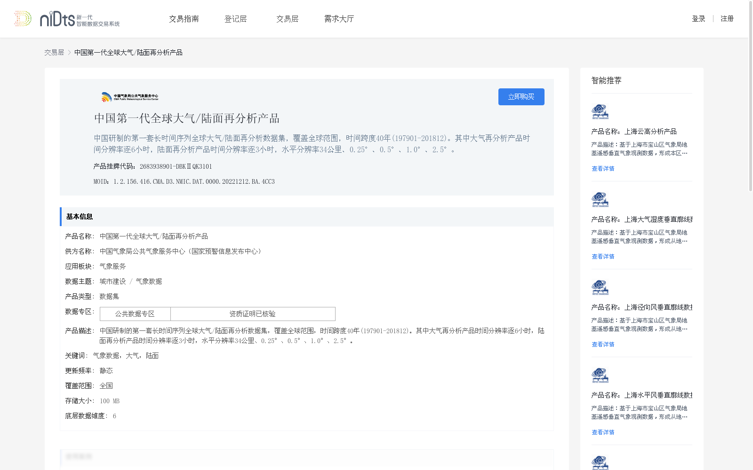The height and width of the screenshot is (470, 753).
Task: Open 查看详情 for 上海大气湿度垂直廓线
Action: pyautogui.click(x=603, y=257)
